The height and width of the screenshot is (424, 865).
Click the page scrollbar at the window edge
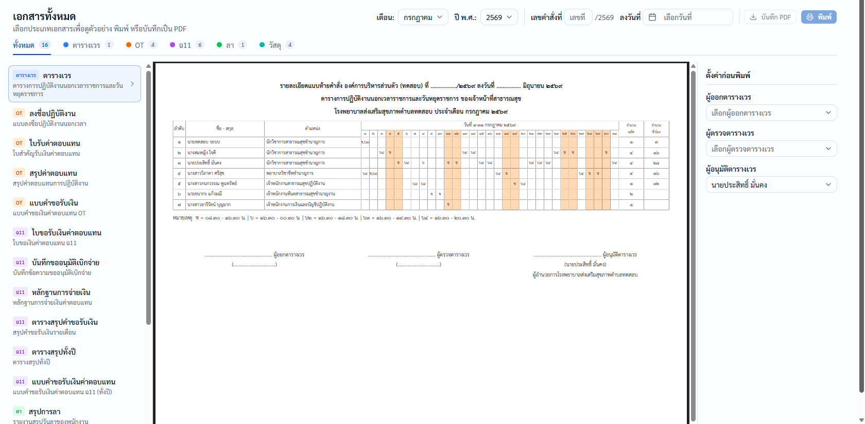(861, 195)
